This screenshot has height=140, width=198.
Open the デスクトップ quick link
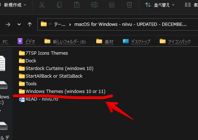(136, 42)
